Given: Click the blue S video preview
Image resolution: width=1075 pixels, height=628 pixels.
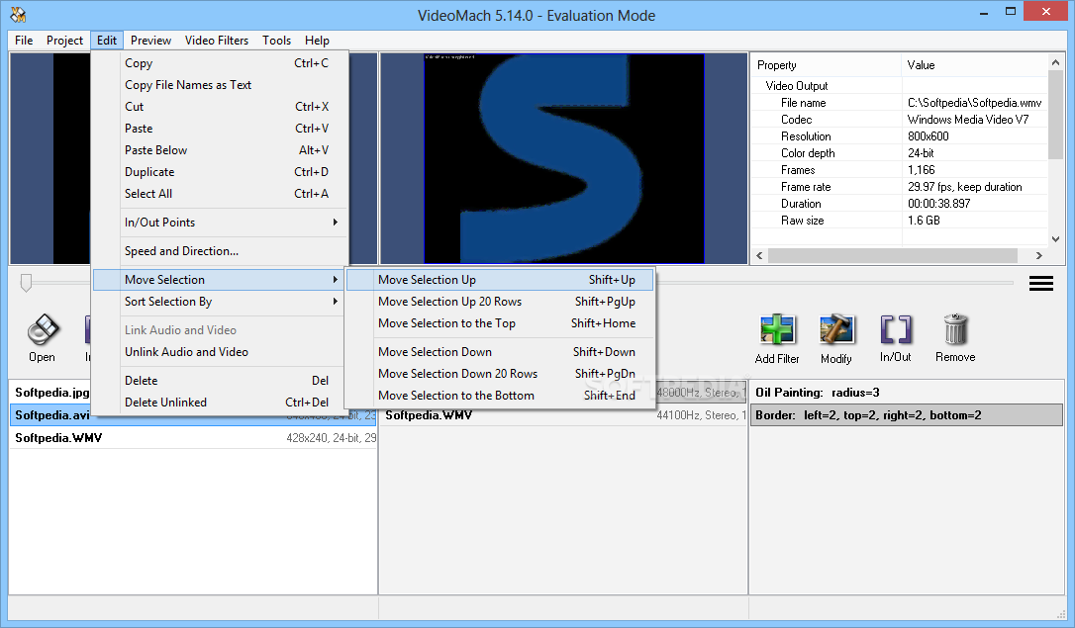Looking at the screenshot, I should tap(563, 158).
